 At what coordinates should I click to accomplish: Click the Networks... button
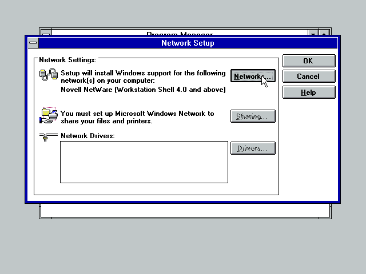pyautogui.click(x=253, y=76)
